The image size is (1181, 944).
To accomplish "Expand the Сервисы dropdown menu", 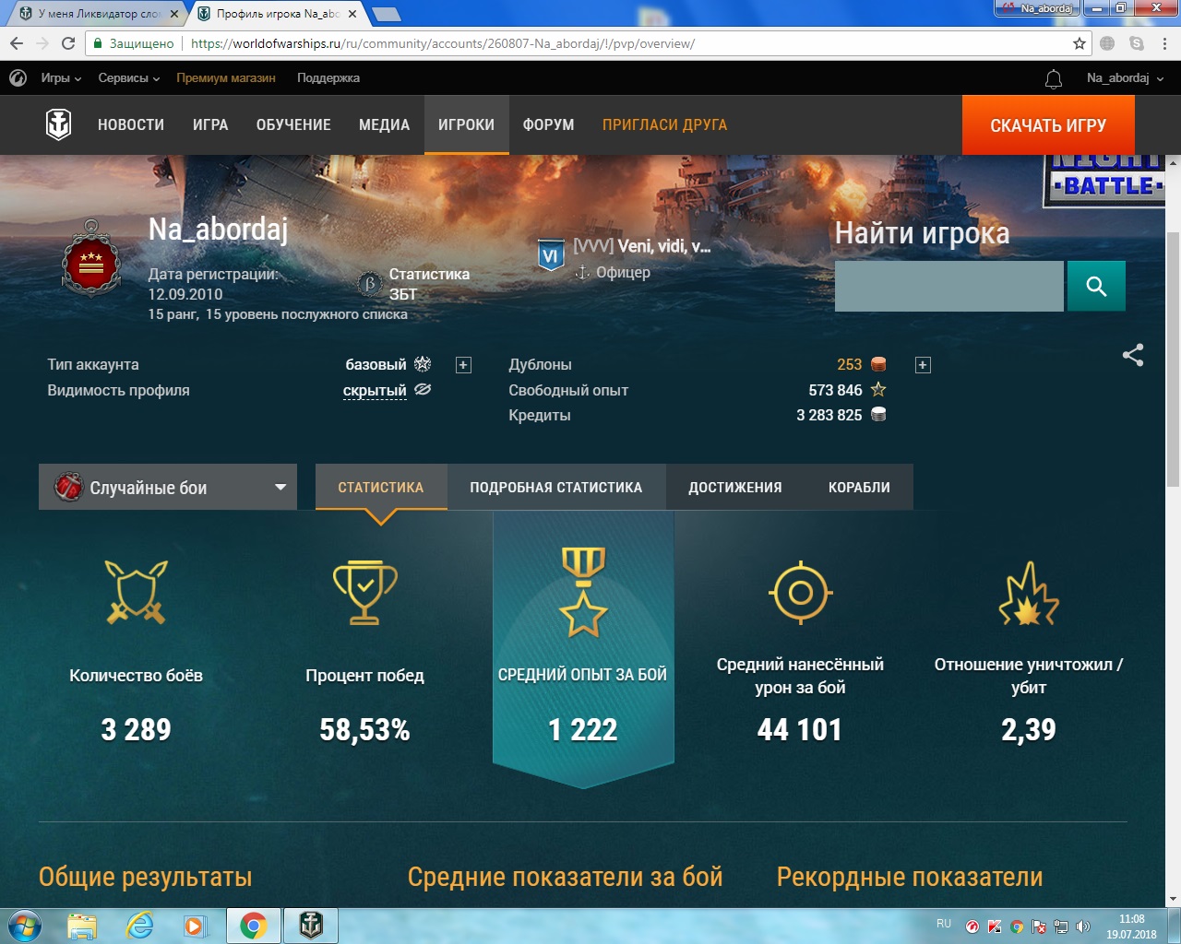I will coord(129,78).
